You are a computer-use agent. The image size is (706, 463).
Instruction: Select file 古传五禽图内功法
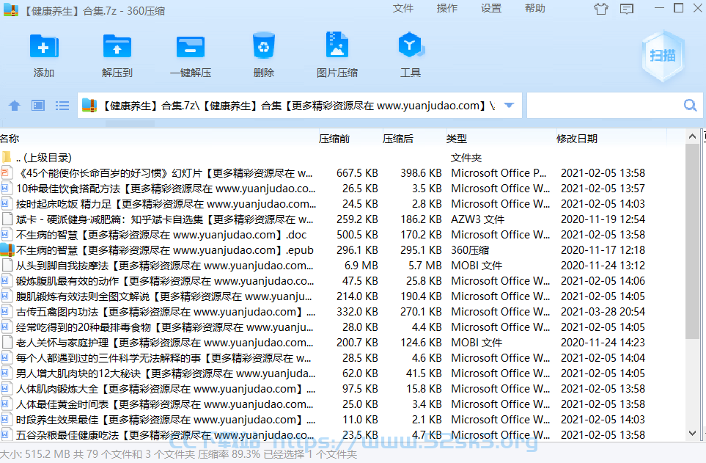[166, 312]
